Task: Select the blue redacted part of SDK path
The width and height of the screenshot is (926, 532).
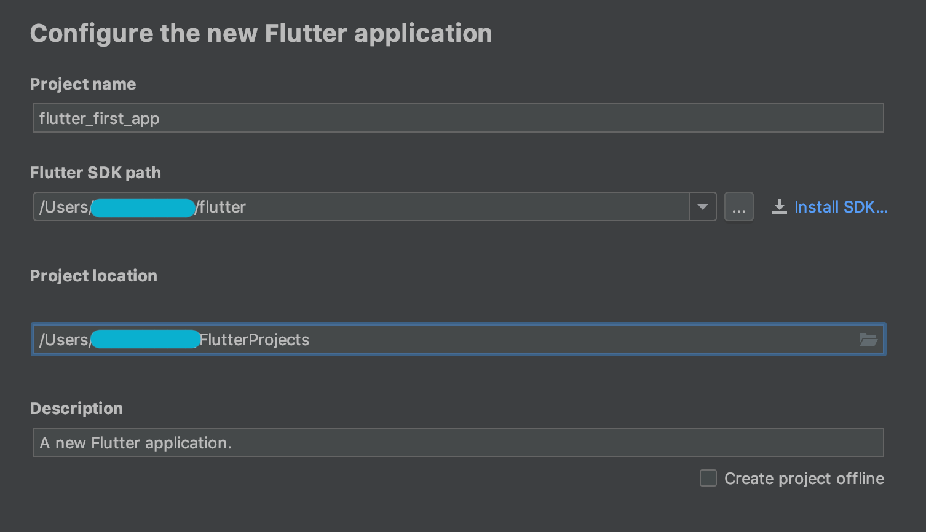Action: point(143,208)
